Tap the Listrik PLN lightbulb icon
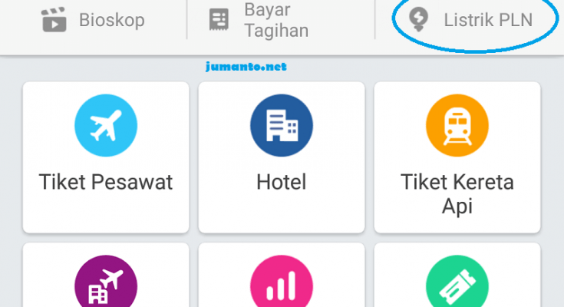564x307 pixels. [418, 19]
